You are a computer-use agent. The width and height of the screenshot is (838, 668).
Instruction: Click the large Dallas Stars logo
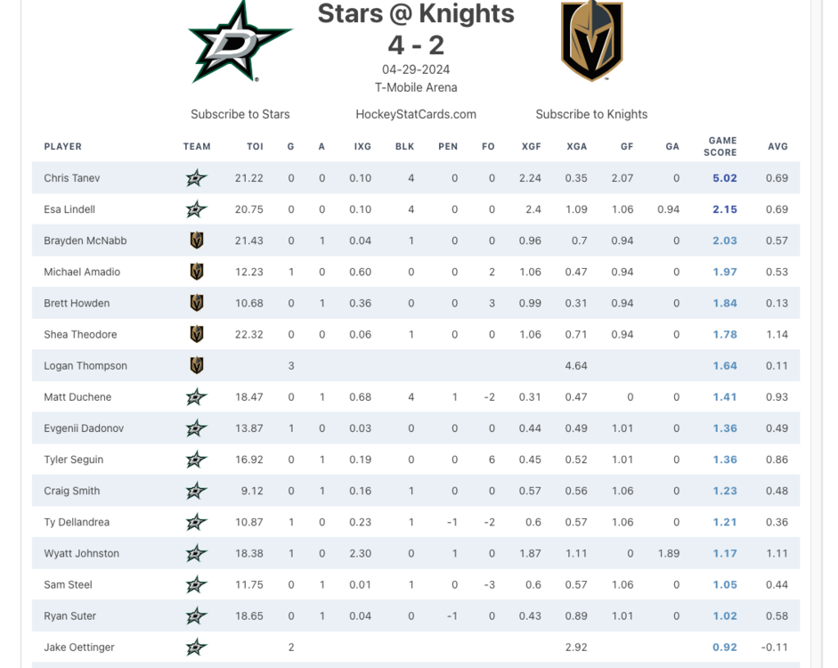click(x=240, y=43)
